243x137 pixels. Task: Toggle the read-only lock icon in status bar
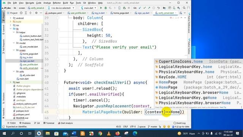(x=160, y=127)
